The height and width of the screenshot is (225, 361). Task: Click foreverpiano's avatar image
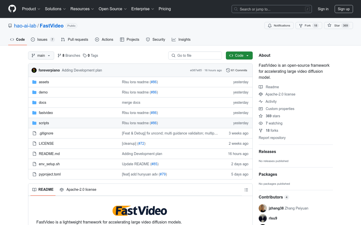pyautogui.click(x=34, y=70)
